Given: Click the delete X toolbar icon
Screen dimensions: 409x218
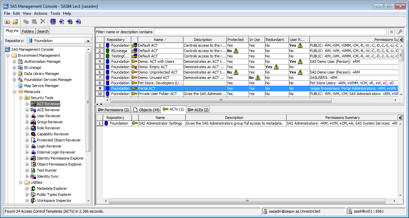Looking at the screenshot, I should [x=43, y=21].
